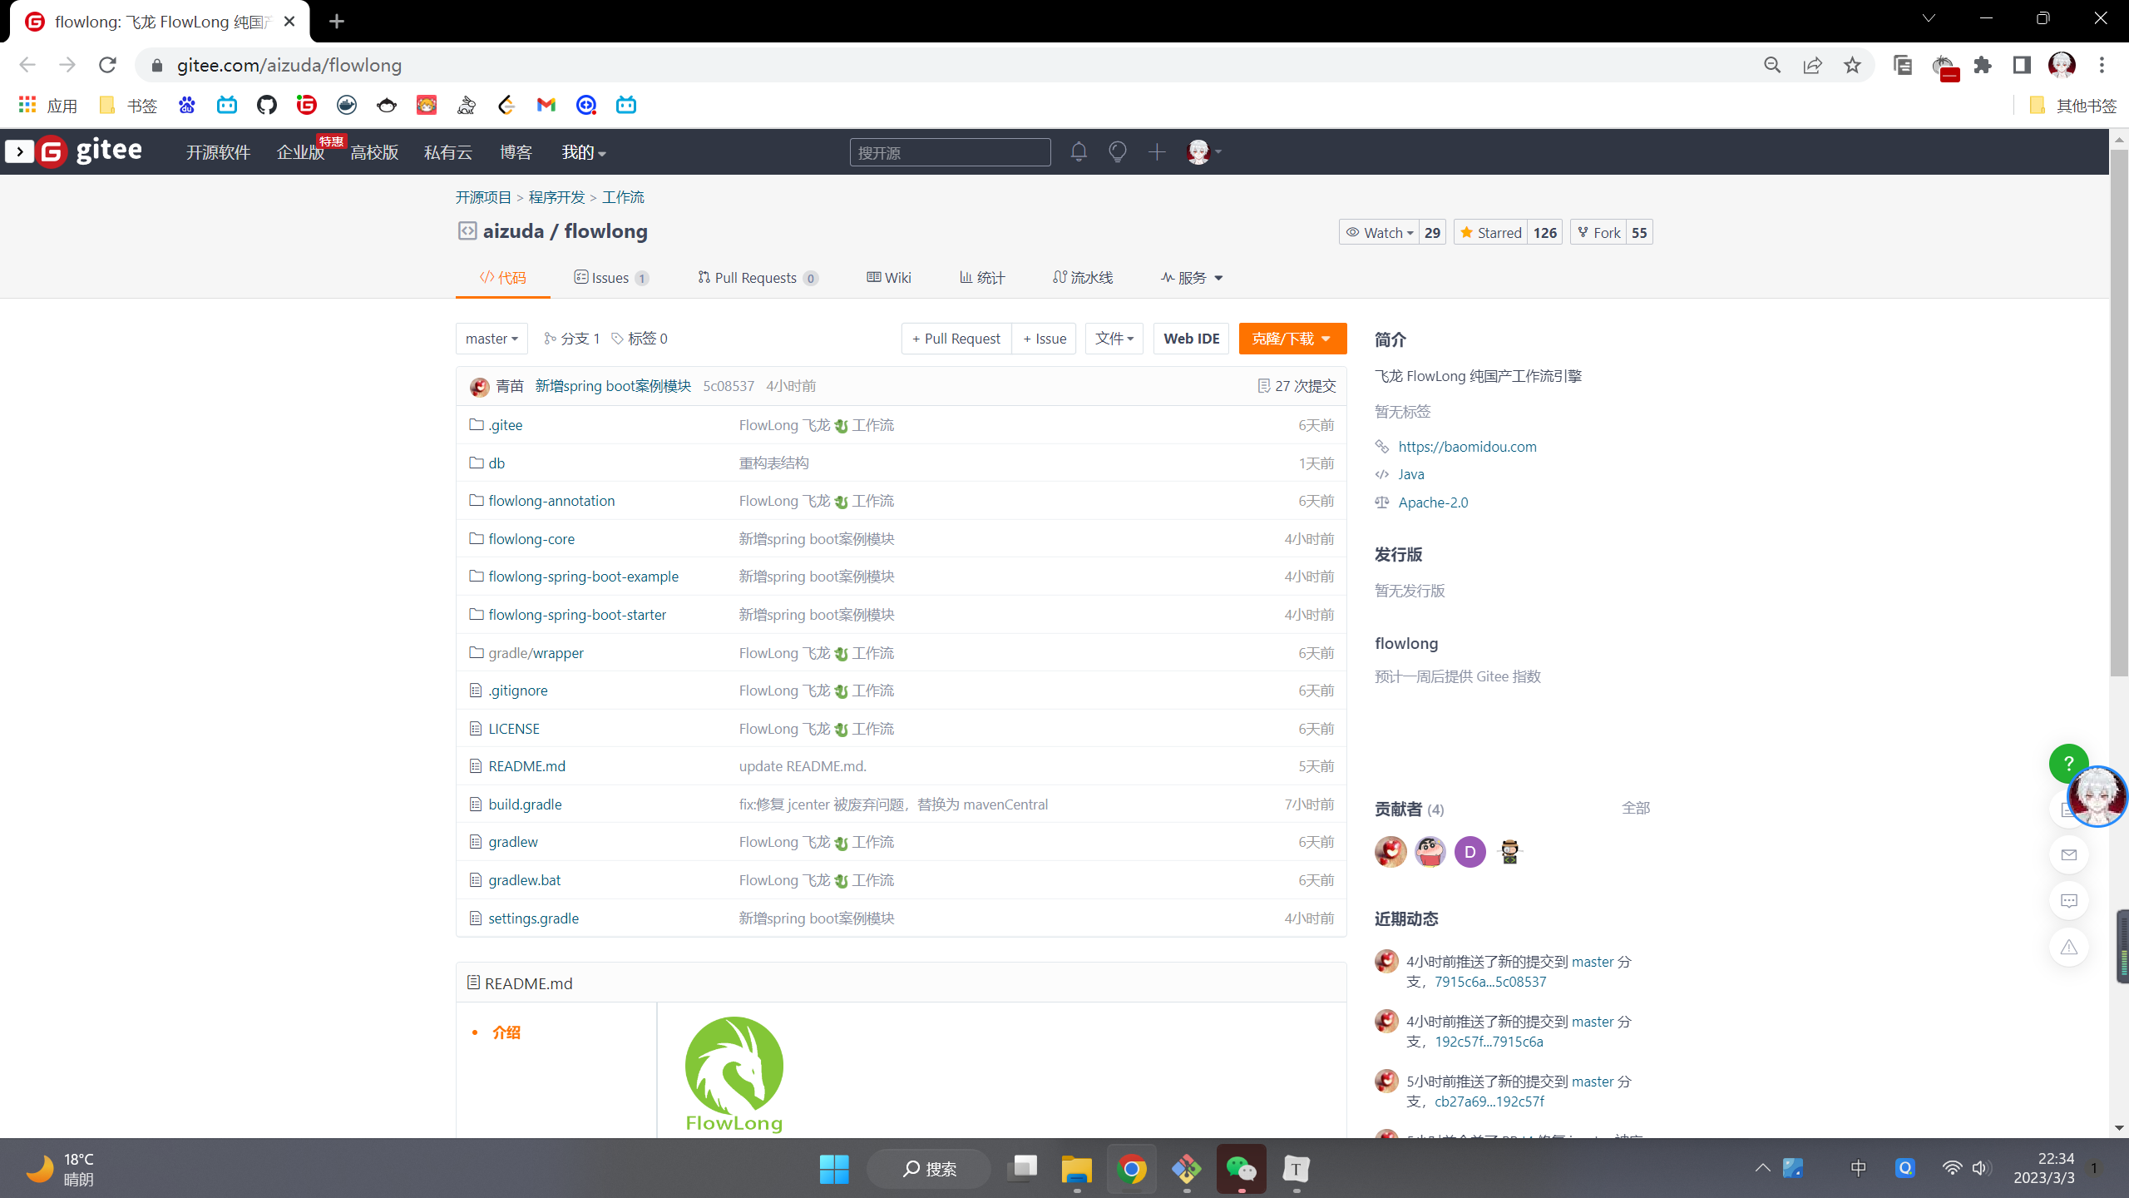Screen dimensions: 2129x1198
Task: Open the master branch dropdown
Action: (491, 339)
